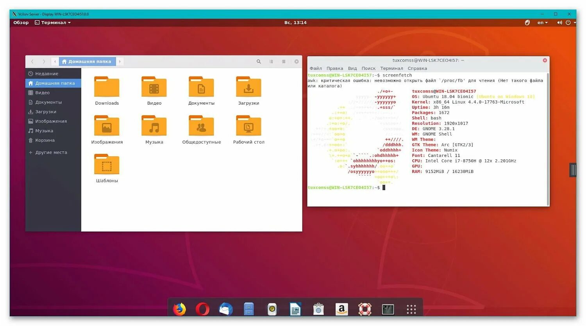This screenshot has height=326, width=586.
Task: Click the accessibility icon in top bar
Action: (x=527, y=23)
